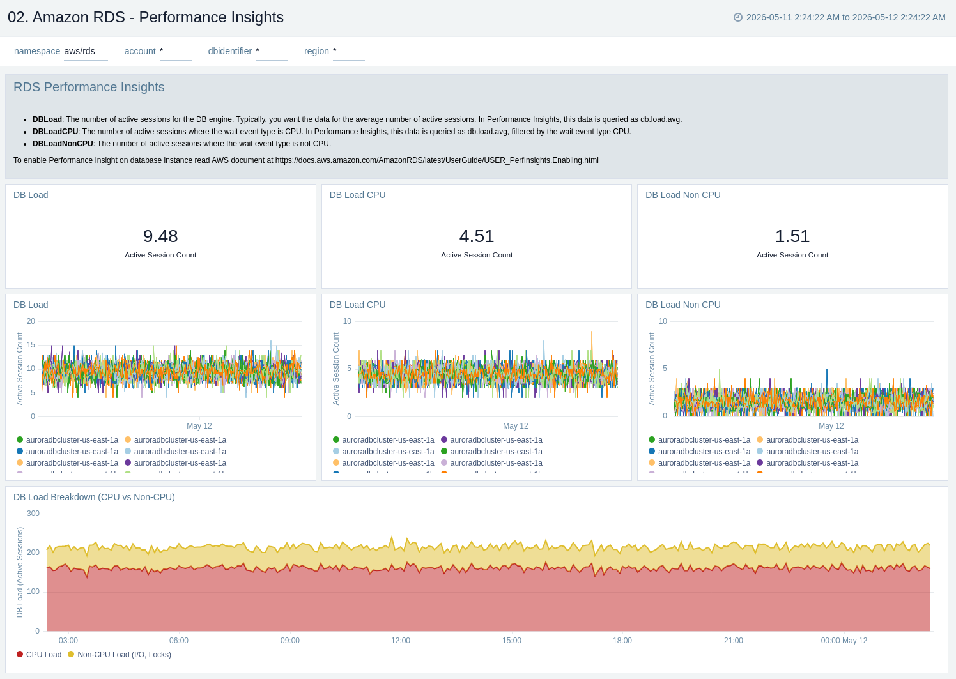Open the dashboard time range 2026-05-11 to 2026-05-12
The width and height of the screenshot is (956, 679).
845,17
